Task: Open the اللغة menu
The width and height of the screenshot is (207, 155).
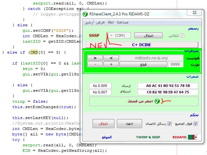Action: 111,22
